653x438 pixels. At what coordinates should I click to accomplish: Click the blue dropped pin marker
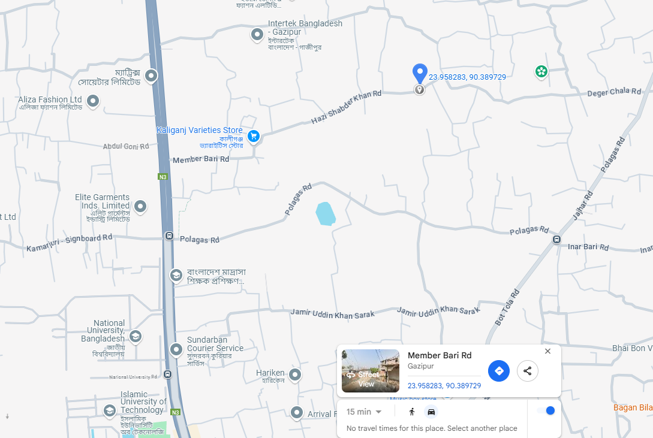(x=420, y=73)
